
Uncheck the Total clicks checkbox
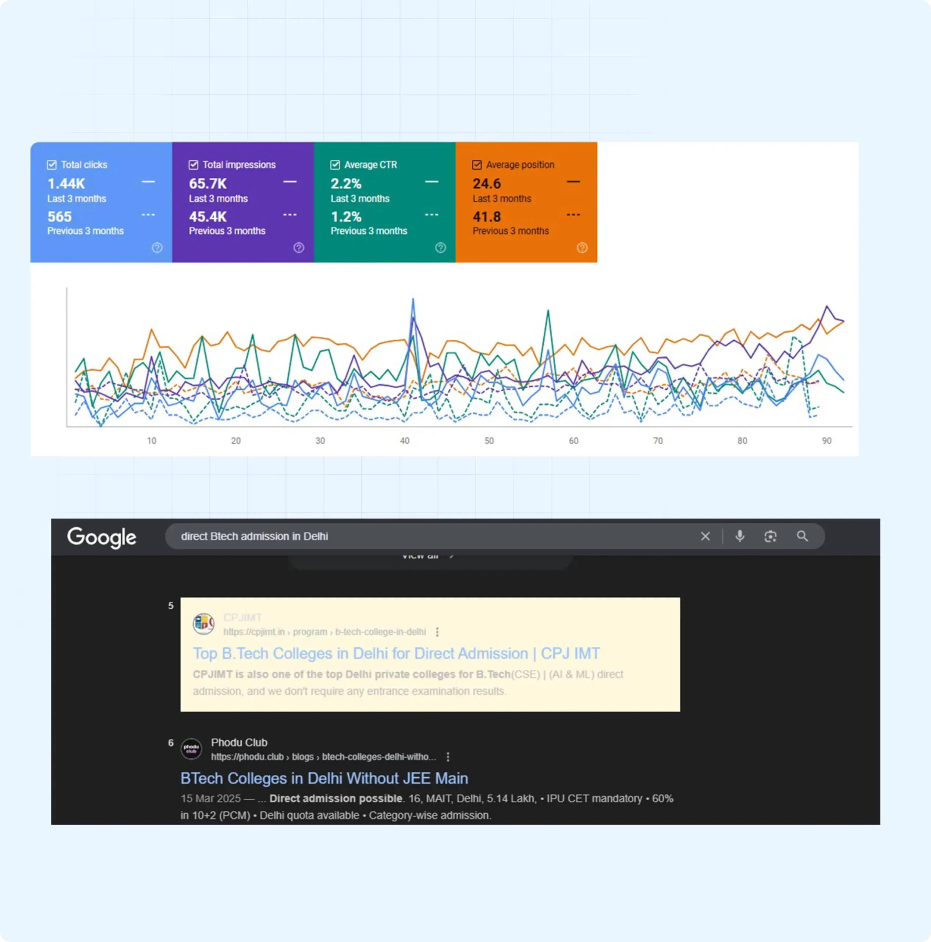51,165
